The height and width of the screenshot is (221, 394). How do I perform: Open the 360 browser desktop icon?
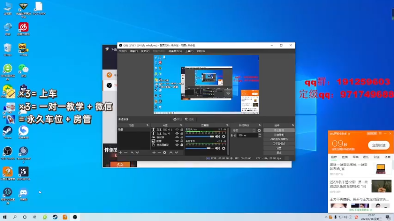(x=8, y=72)
